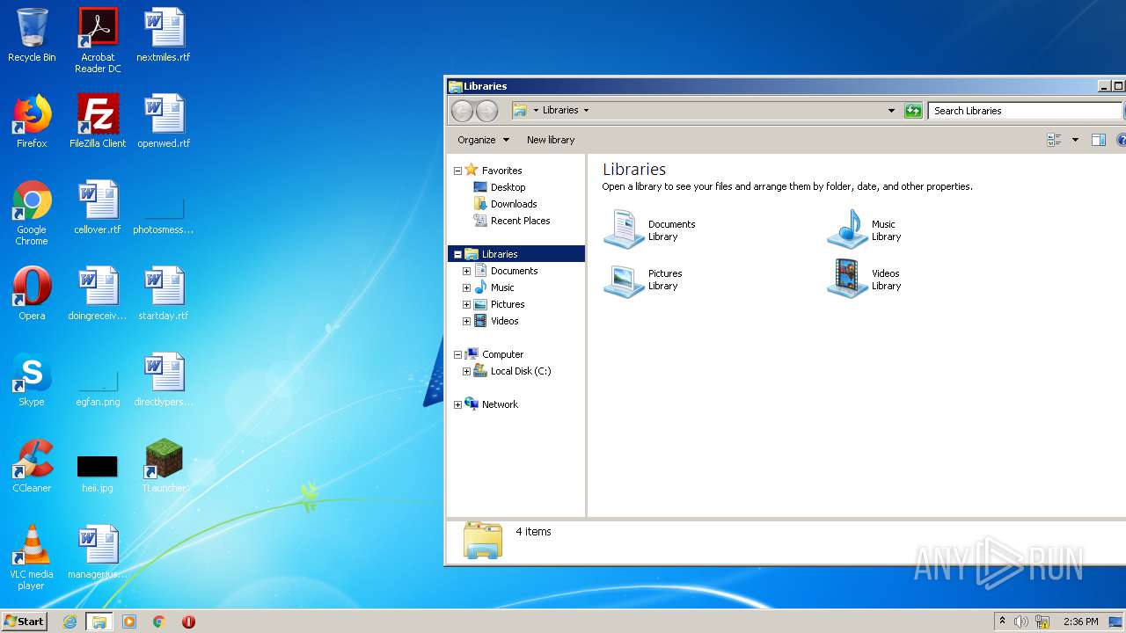Open the Opera browser shortcut
This screenshot has width=1126, height=633.
coord(32,294)
